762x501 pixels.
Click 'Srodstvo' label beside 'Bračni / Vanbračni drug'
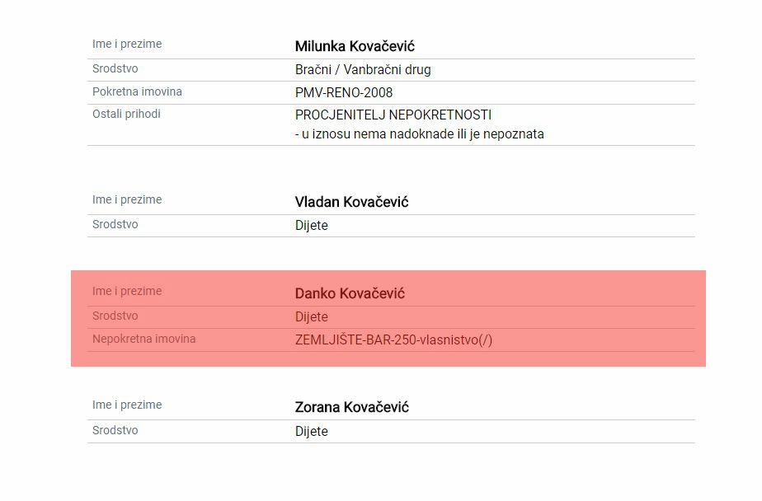click(115, 68)
